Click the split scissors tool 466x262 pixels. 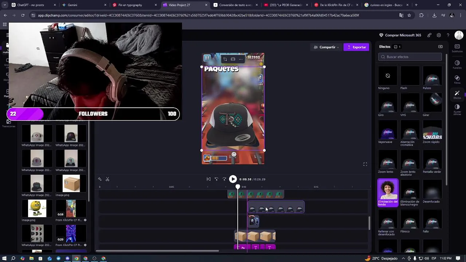[107, 179]
